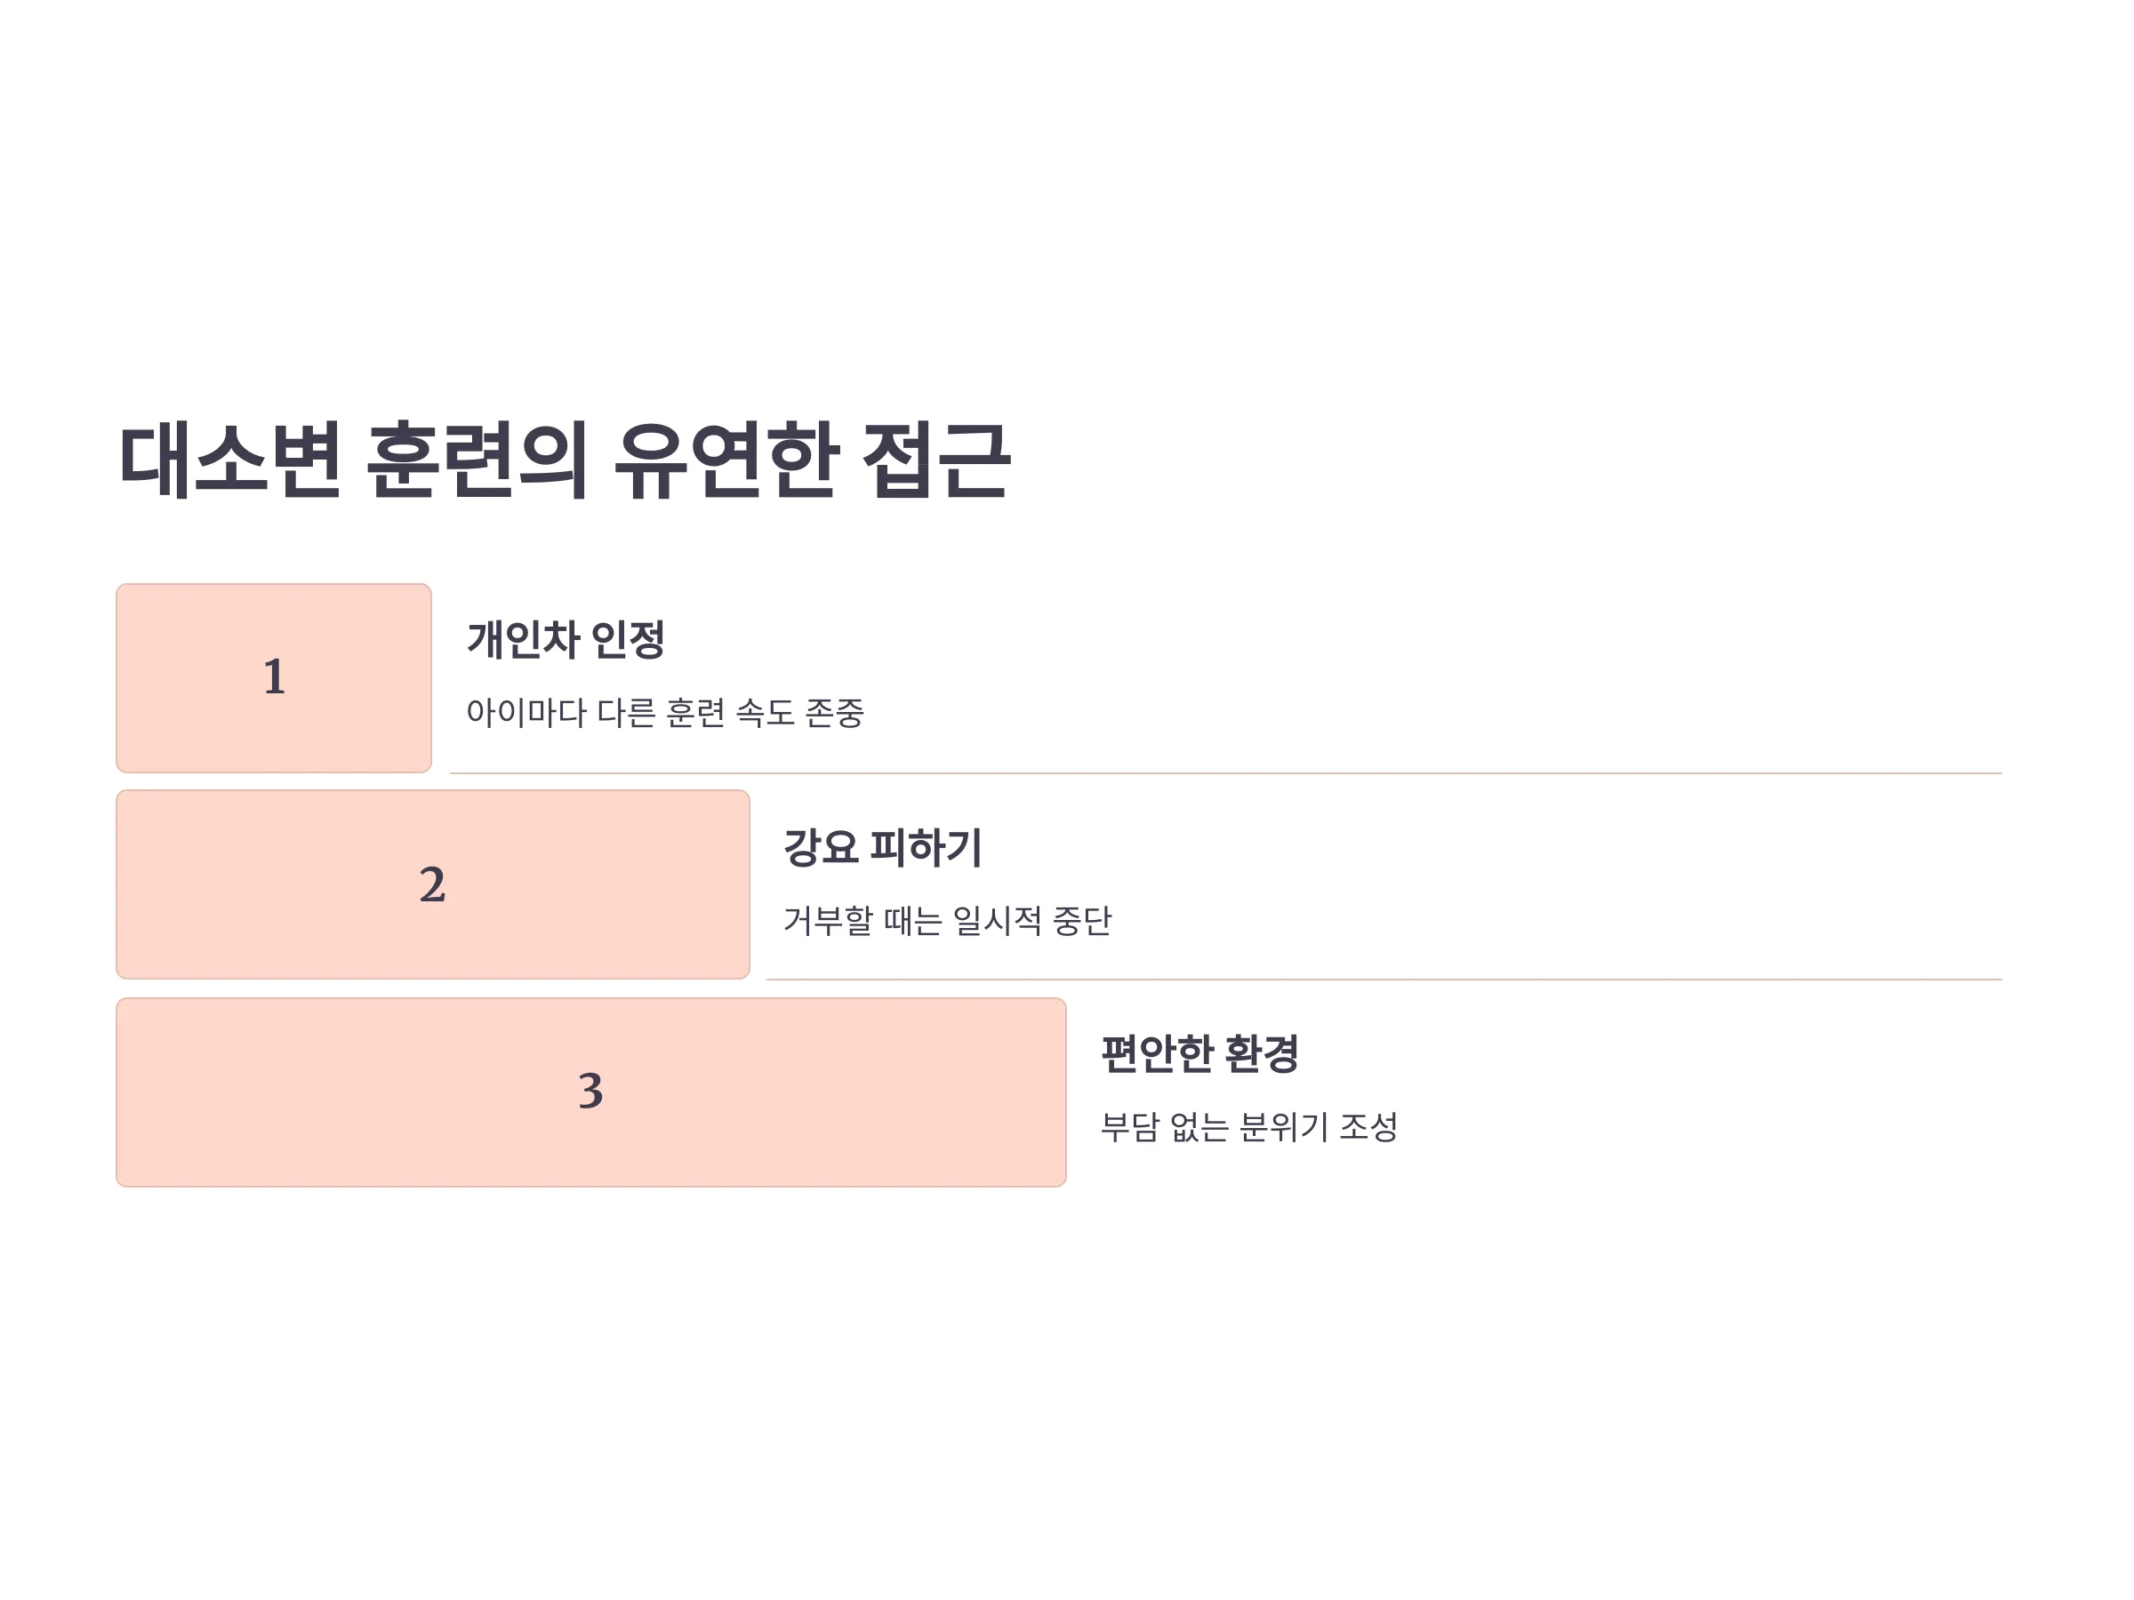Click the word 훈련의 in the title
Image resolution: width=2134 pixels, height=1600 pixels.
[x=477, y=461]
